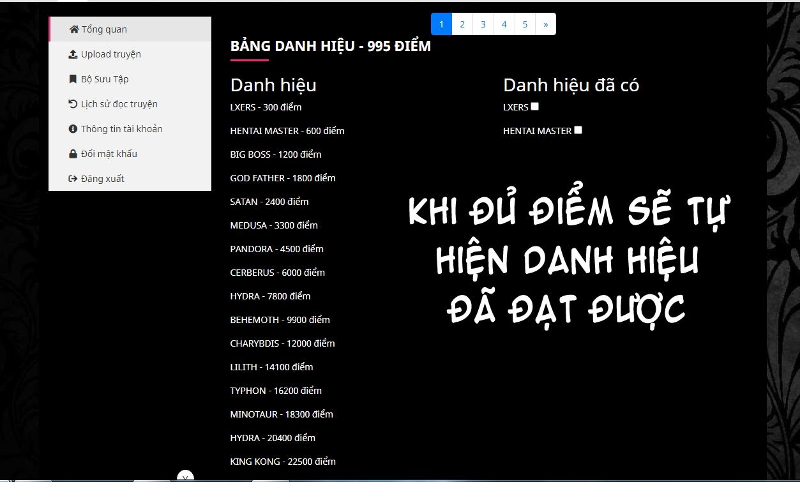Click the history icon beside Lịch sử đọc truyện
800x482 pixels.
coord(73,104)
